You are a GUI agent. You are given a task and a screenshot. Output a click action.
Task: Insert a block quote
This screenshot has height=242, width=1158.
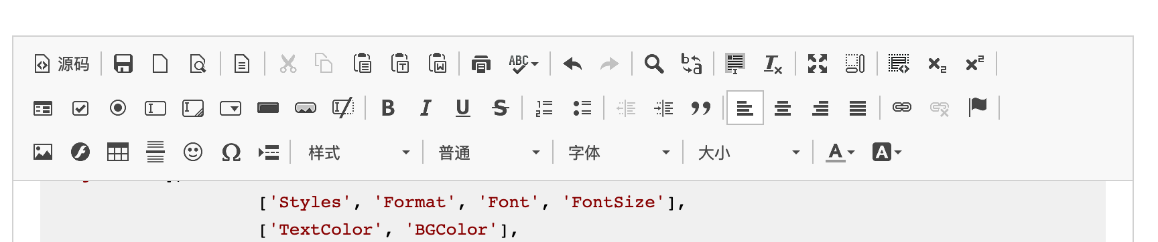click(701, 108)
